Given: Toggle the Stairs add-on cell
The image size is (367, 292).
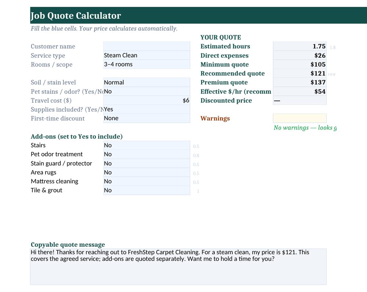Looking at the screenshot, I should pyautogui.click(x=146, y=145).
